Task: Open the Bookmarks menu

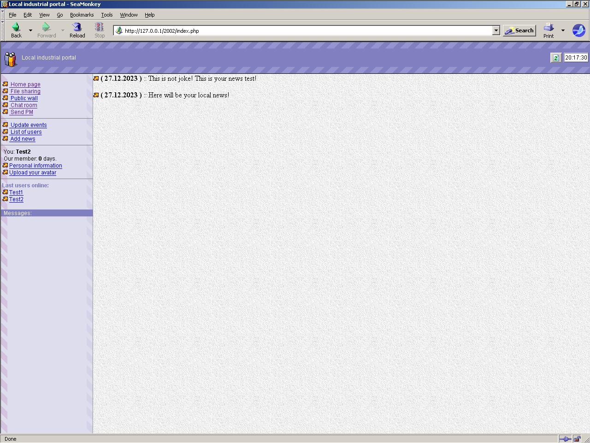Action: pos(82,15)
